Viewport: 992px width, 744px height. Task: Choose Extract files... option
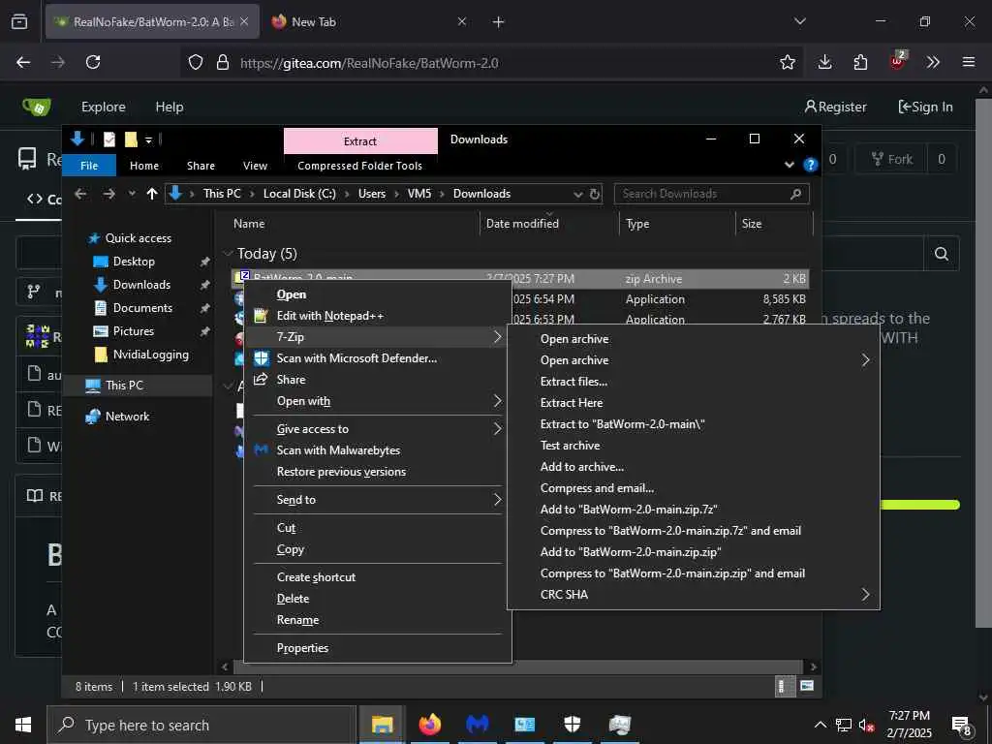573,382
